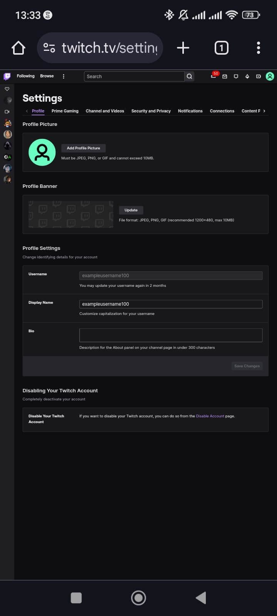Click into the Bio text field
The height and width of the screenshot is (616, 277).
pos(170,335)
